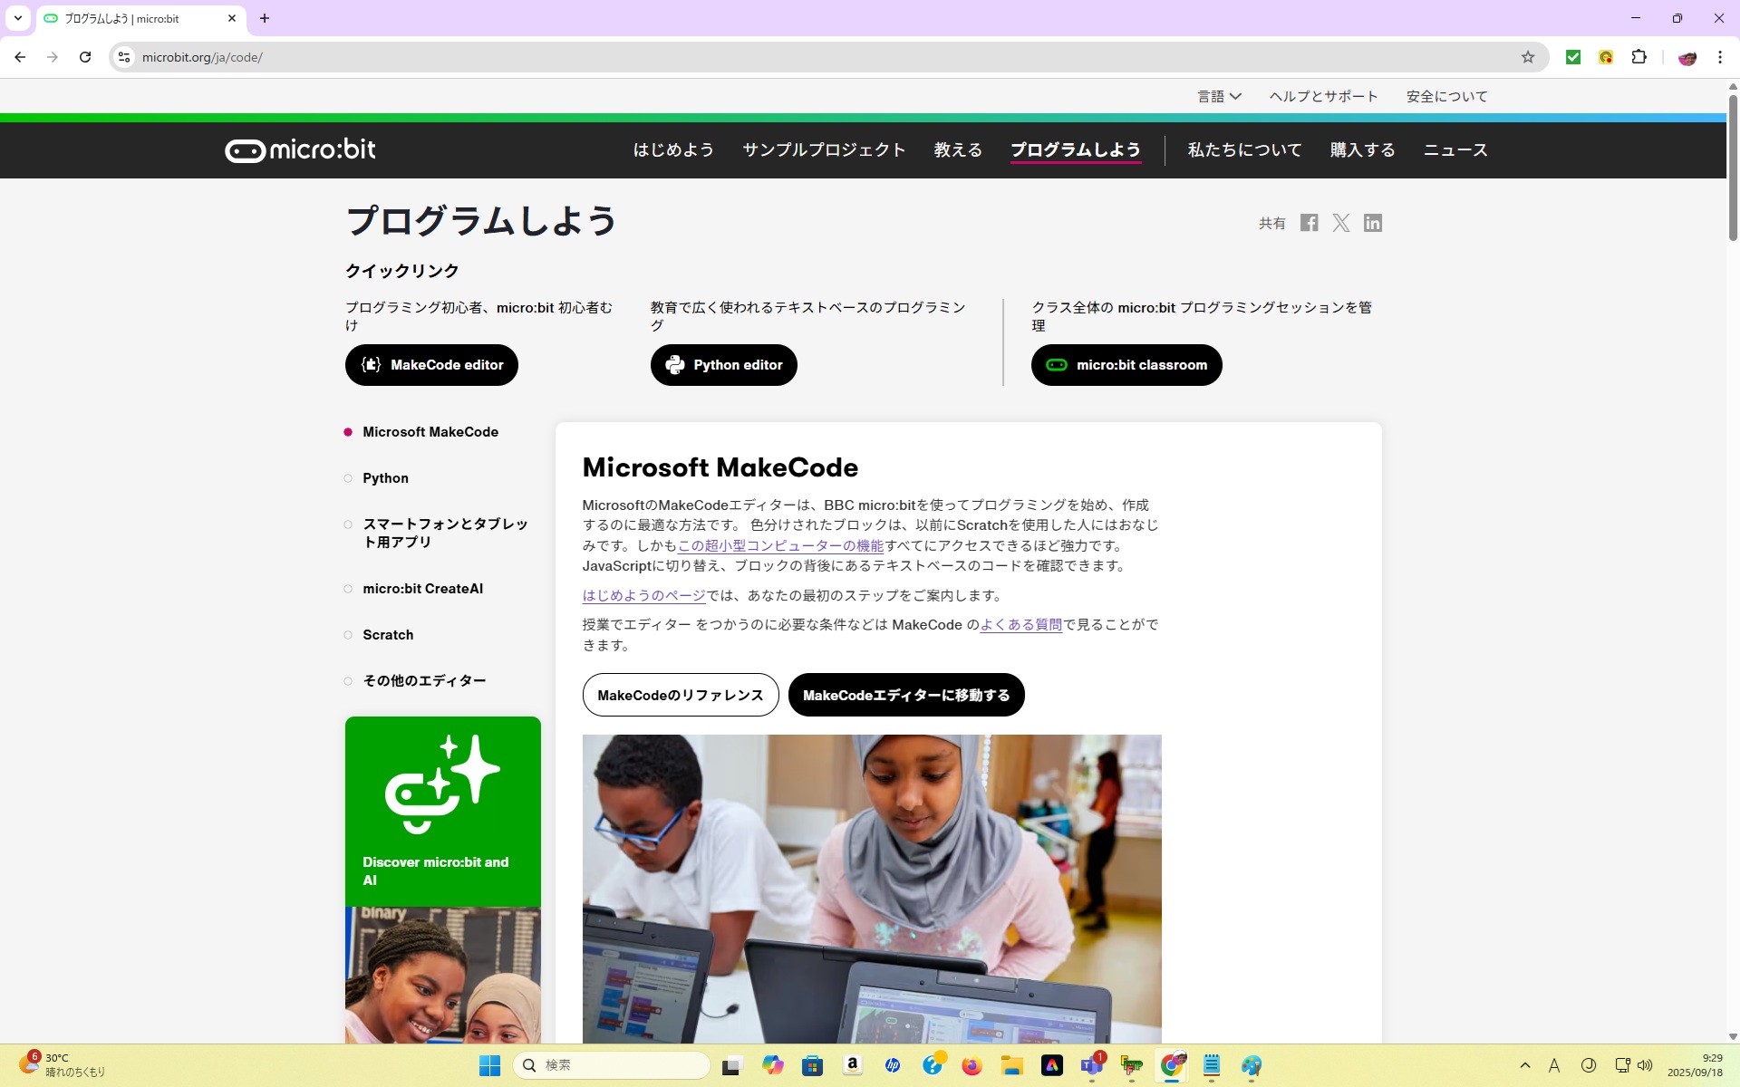Viewport: 1740px width, 1087px height.
Task: Bookmark this page with star icon
Action: [1527, 57]
